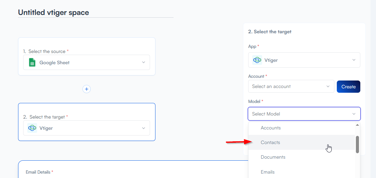Click the Vtiger logo in the target step card
Image resolution: width=376 pixels, height=178 pixels.
(x=32, y=128)
